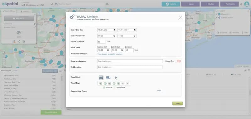Click the link icon beside Address Points layer
Viewport: 251px width, 119px height.
tap(35, 27)
